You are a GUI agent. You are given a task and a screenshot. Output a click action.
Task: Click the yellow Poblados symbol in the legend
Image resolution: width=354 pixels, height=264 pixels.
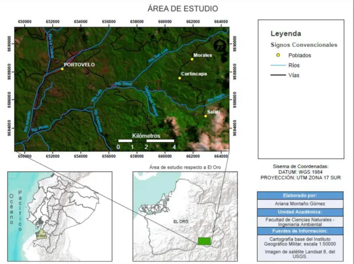pyautogui.click(x=278, y=55)
